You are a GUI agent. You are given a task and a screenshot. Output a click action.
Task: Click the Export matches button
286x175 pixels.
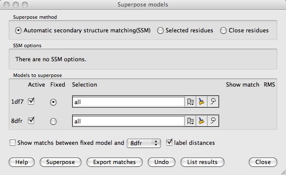coord(115,162)
